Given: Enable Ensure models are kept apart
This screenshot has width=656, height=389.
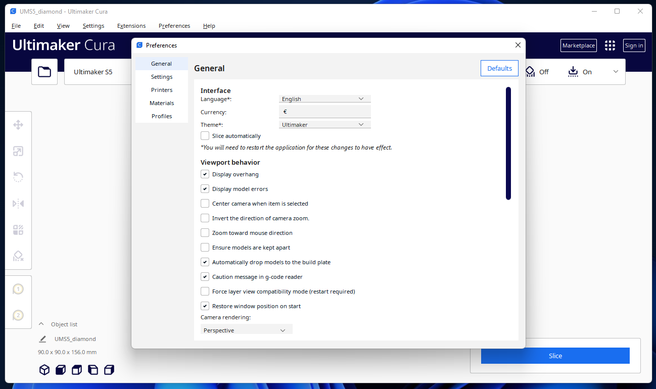Looking at the screenshot, I should (205, 248).
